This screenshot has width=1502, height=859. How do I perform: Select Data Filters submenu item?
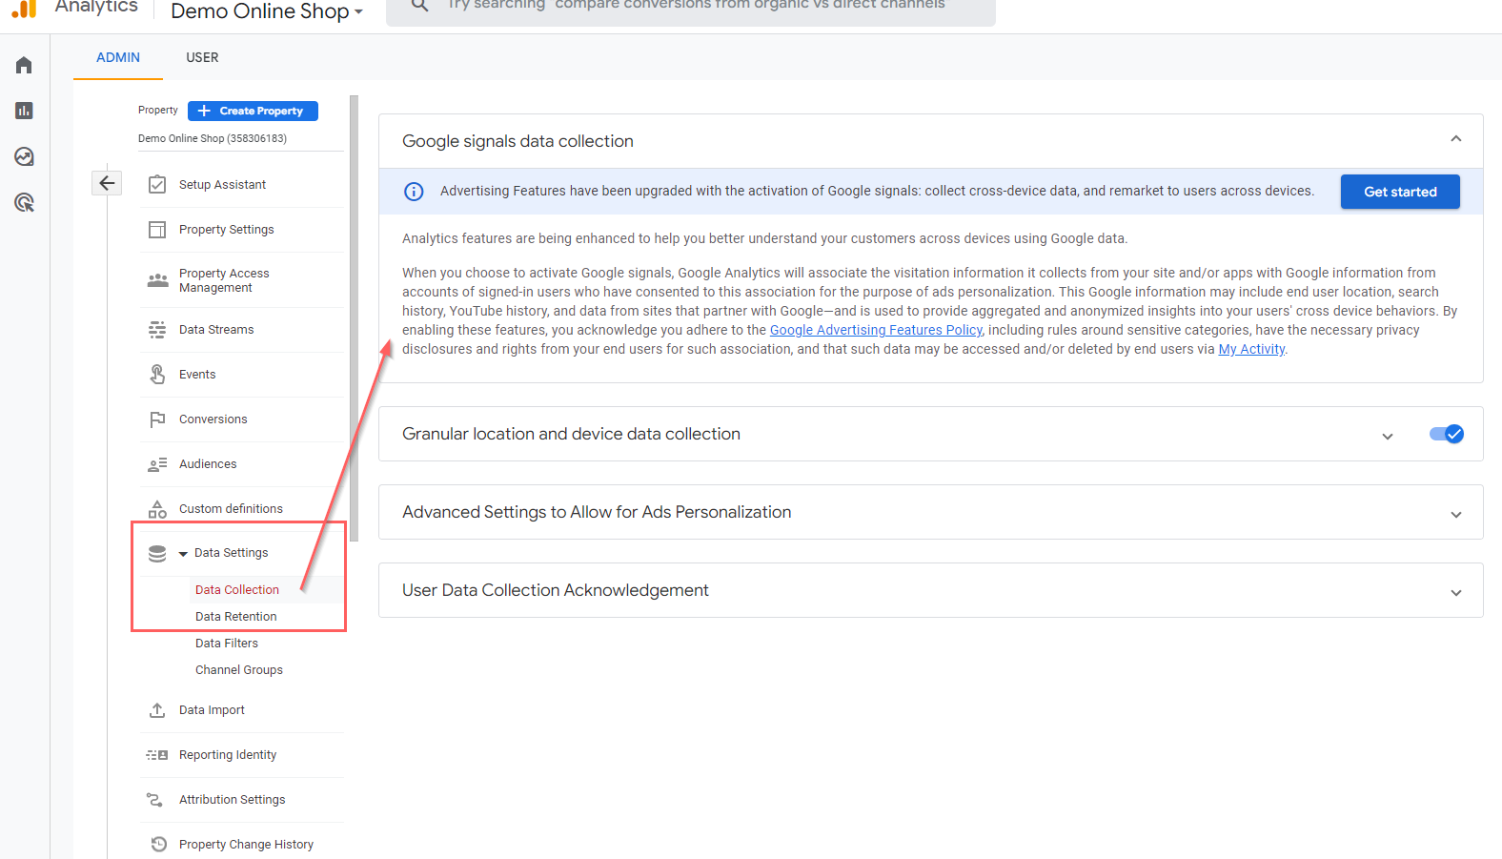coord(227,644)
